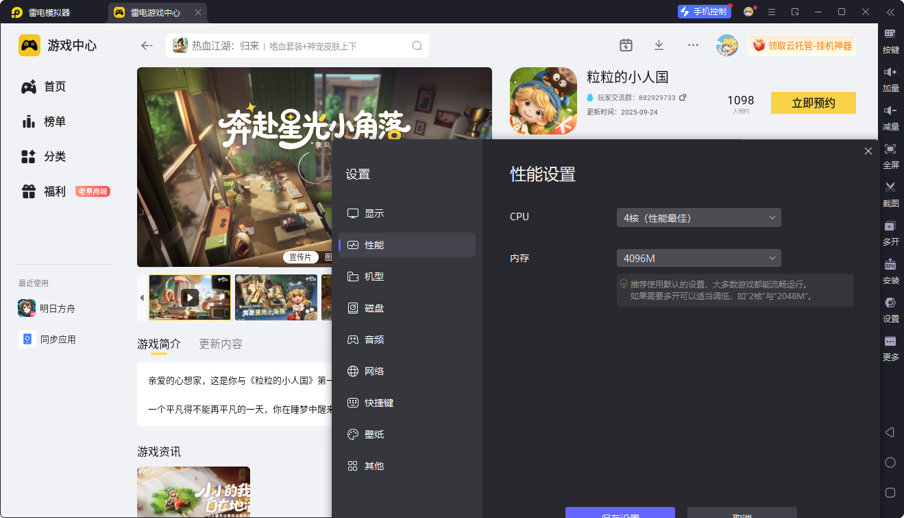Click the 安装 APK install icon
This screenshot has height=518, width=904.
point(890,264)
